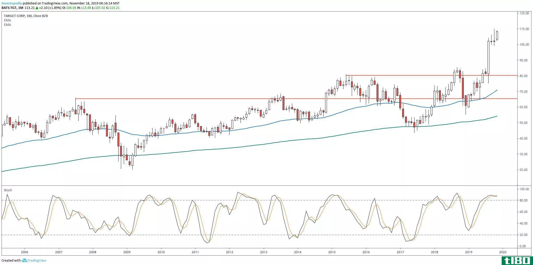Click the 115.00 price axis label
The height and width of the screenshot is (265, 533).
point(524,29)
